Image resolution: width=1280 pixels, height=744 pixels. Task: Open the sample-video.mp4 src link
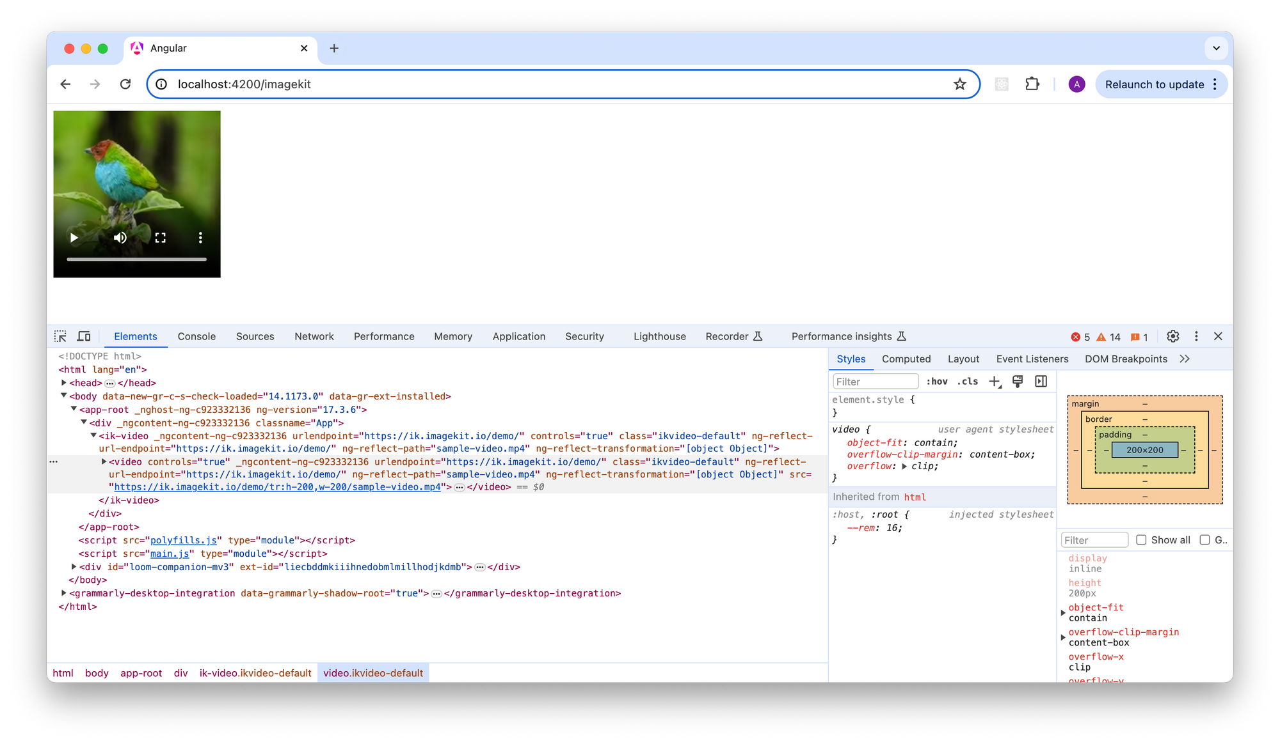click(277, 487)
